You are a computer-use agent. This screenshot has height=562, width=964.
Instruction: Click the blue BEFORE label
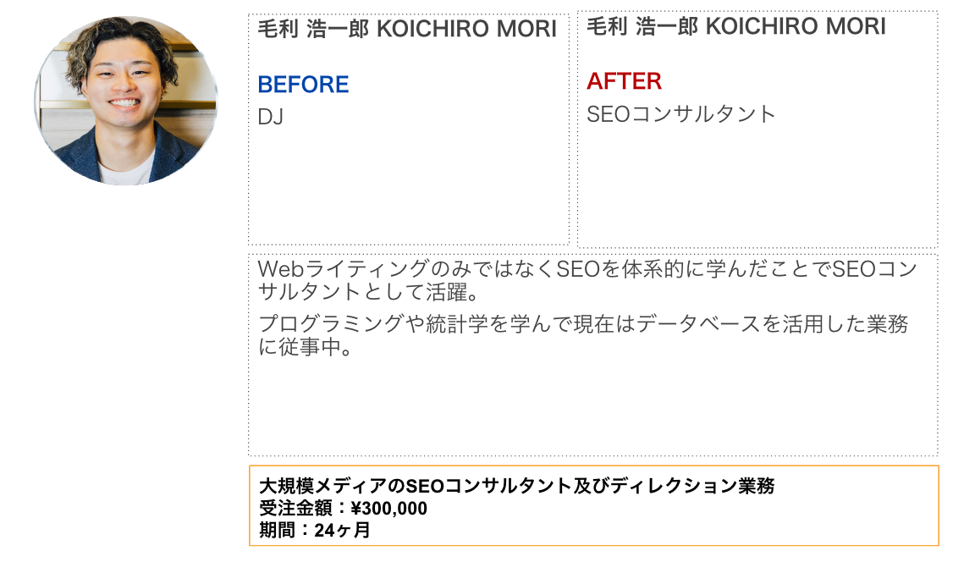click(x=303, y=85)
